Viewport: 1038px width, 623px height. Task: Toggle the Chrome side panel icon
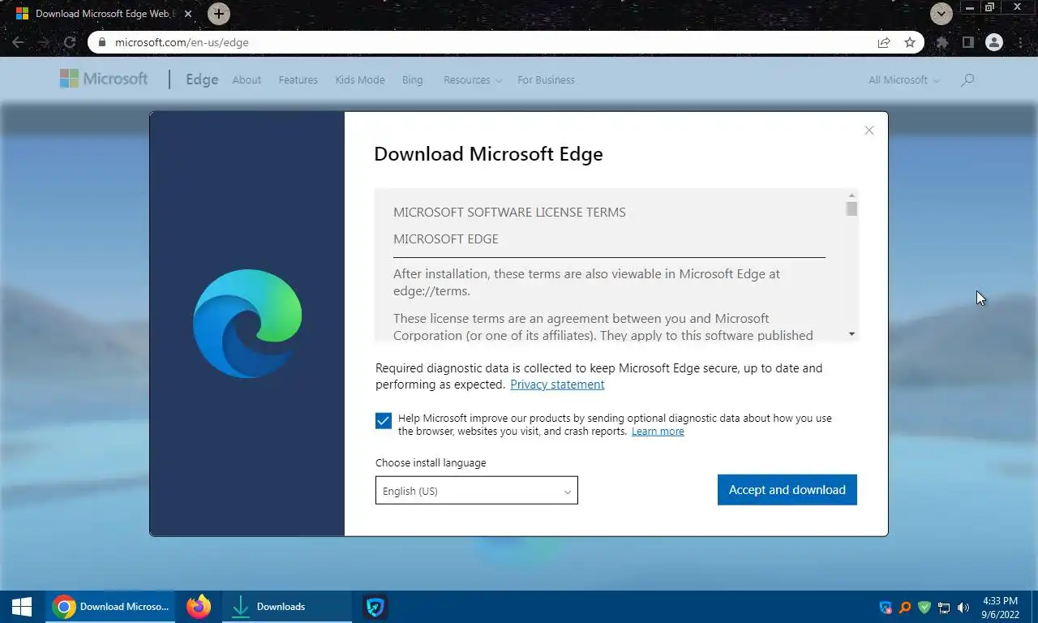tap(967, 42)
